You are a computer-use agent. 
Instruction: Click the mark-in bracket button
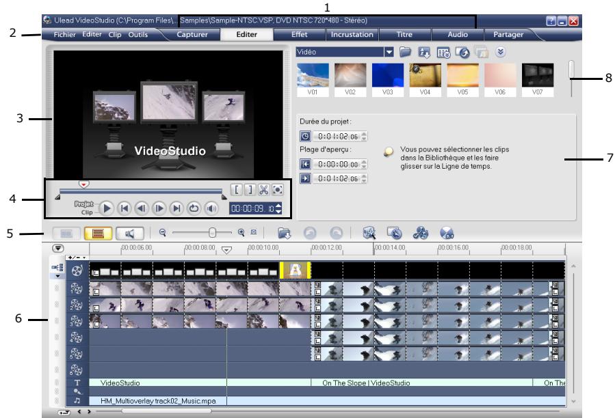tap(237, 190)
